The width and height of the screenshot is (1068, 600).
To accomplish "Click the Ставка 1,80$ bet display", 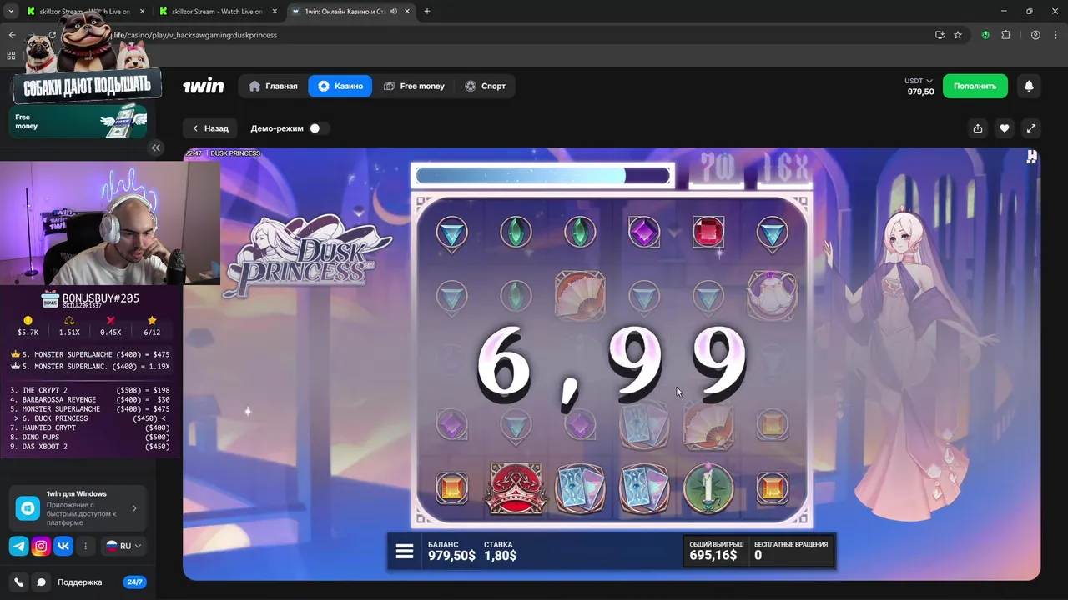I will click(x=500, y=552).
